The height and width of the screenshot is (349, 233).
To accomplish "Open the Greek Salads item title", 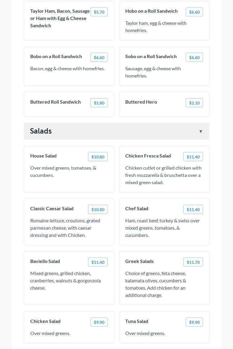I will (x=139, y=261).
